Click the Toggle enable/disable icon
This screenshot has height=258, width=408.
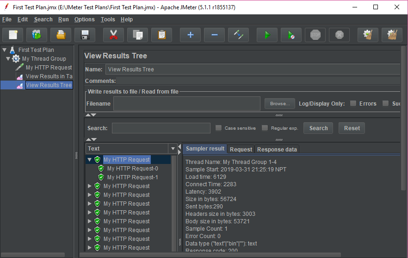click(238, 35)
